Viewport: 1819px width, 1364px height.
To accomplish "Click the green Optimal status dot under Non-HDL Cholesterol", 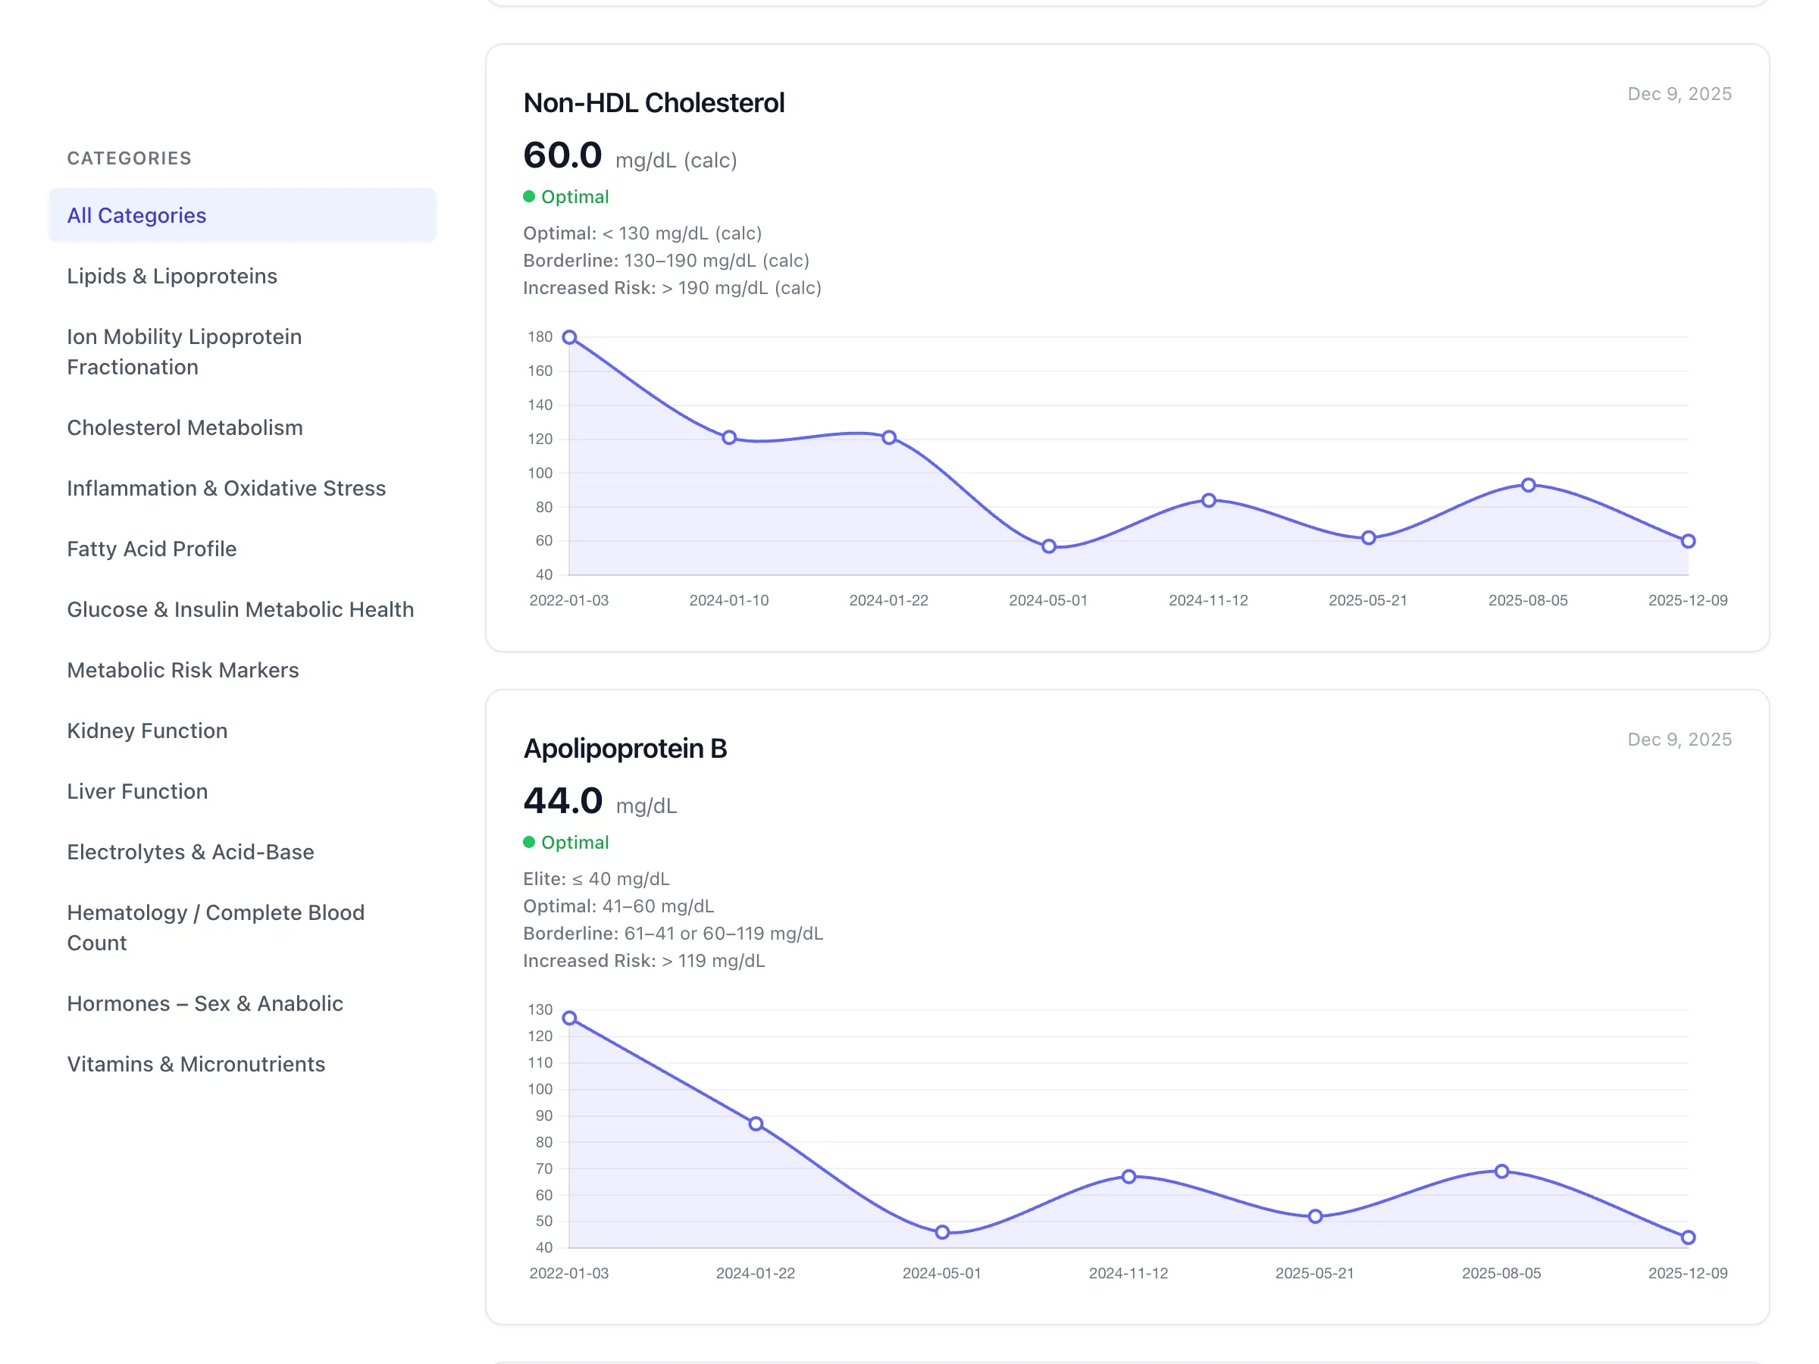I will click(531, 196).
